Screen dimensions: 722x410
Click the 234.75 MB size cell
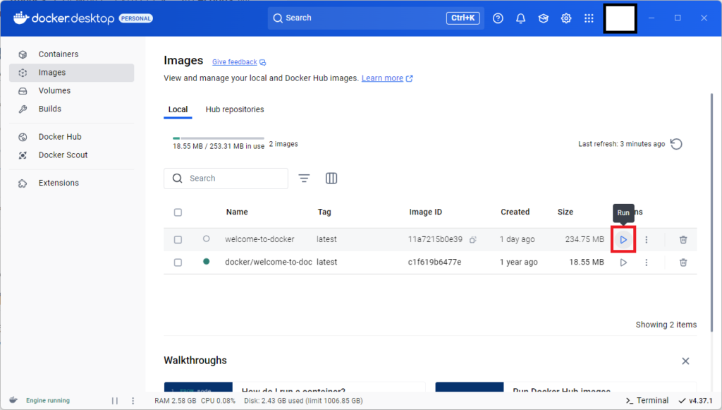(x=585, y=239)
